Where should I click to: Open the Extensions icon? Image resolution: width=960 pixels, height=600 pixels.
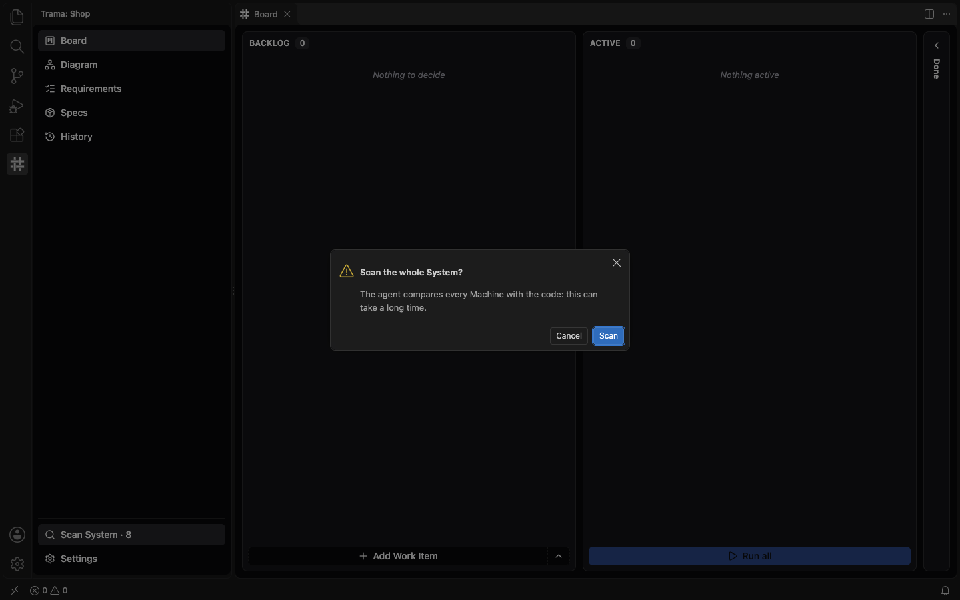[x=17, y=135]
